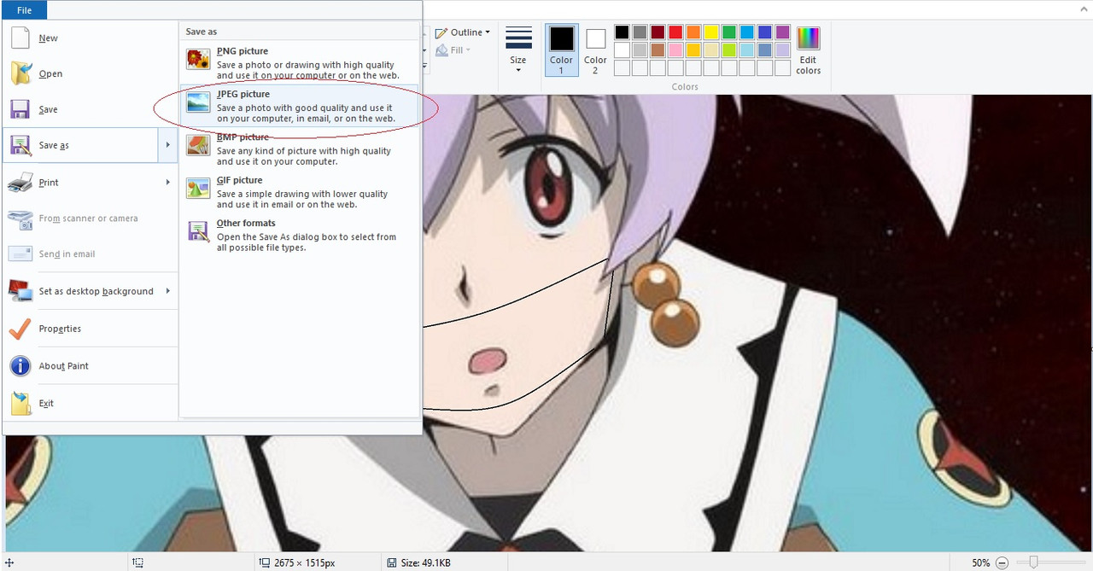Click the From scanner or camera item
This screenshot has height=571, width=1093.
coord(90,218)
